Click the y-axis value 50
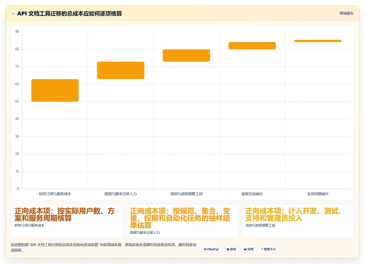 point(17,102)
